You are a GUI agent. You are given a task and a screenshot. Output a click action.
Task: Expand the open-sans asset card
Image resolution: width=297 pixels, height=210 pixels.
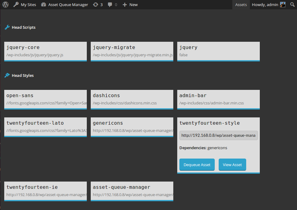[45, 100]
